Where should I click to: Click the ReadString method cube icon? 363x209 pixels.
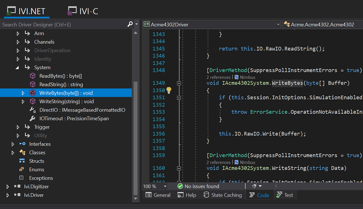tap(33, 84)
